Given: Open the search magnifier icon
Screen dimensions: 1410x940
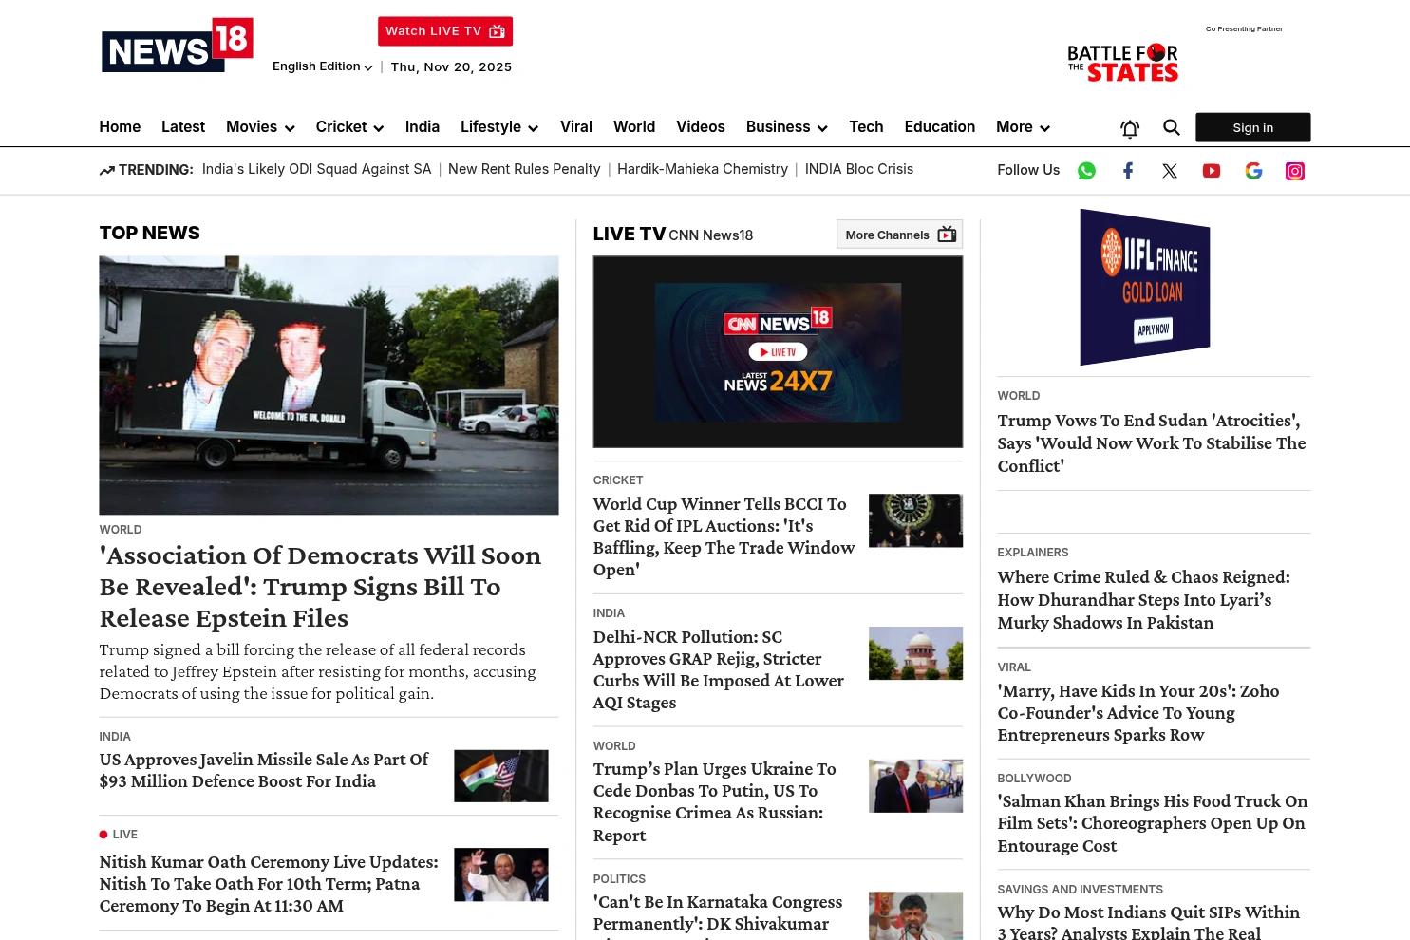Looking at the screenshot, I should tap(1172, 127).
